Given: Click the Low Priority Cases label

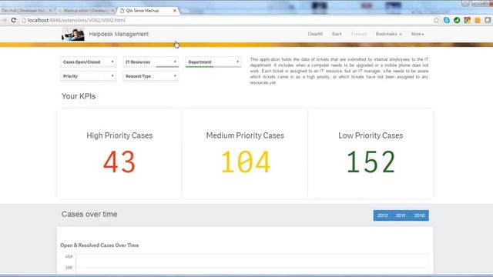Looking at the screenshot, I should point(371,135).
